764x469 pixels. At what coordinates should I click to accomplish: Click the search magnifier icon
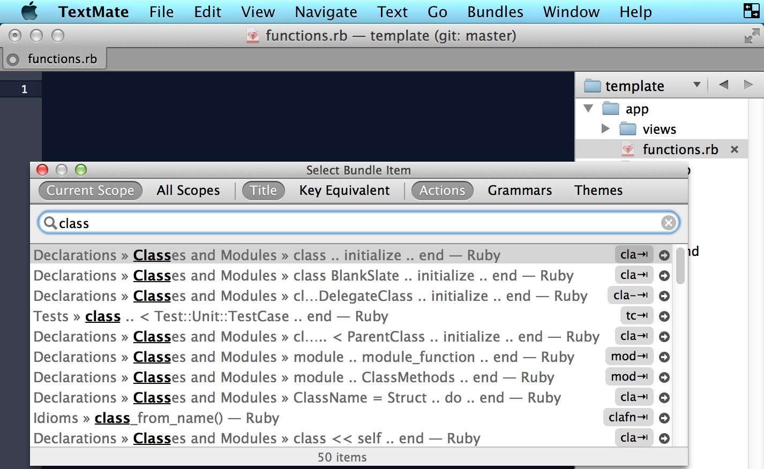pos(50,223)
